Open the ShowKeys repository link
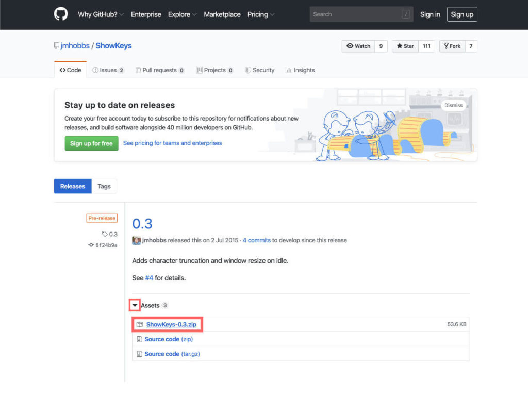 pyautogui.click(x=113, y=46)
